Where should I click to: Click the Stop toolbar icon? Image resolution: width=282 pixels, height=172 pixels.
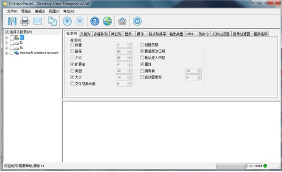(80, 21)
